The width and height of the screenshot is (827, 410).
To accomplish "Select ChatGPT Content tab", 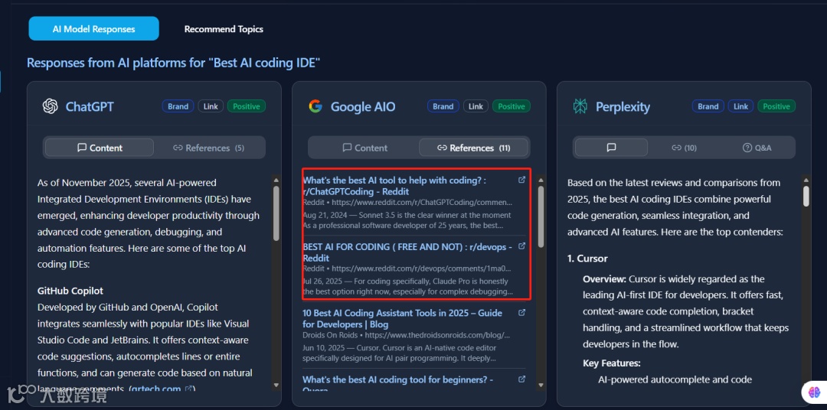I will tap(100, 148).
